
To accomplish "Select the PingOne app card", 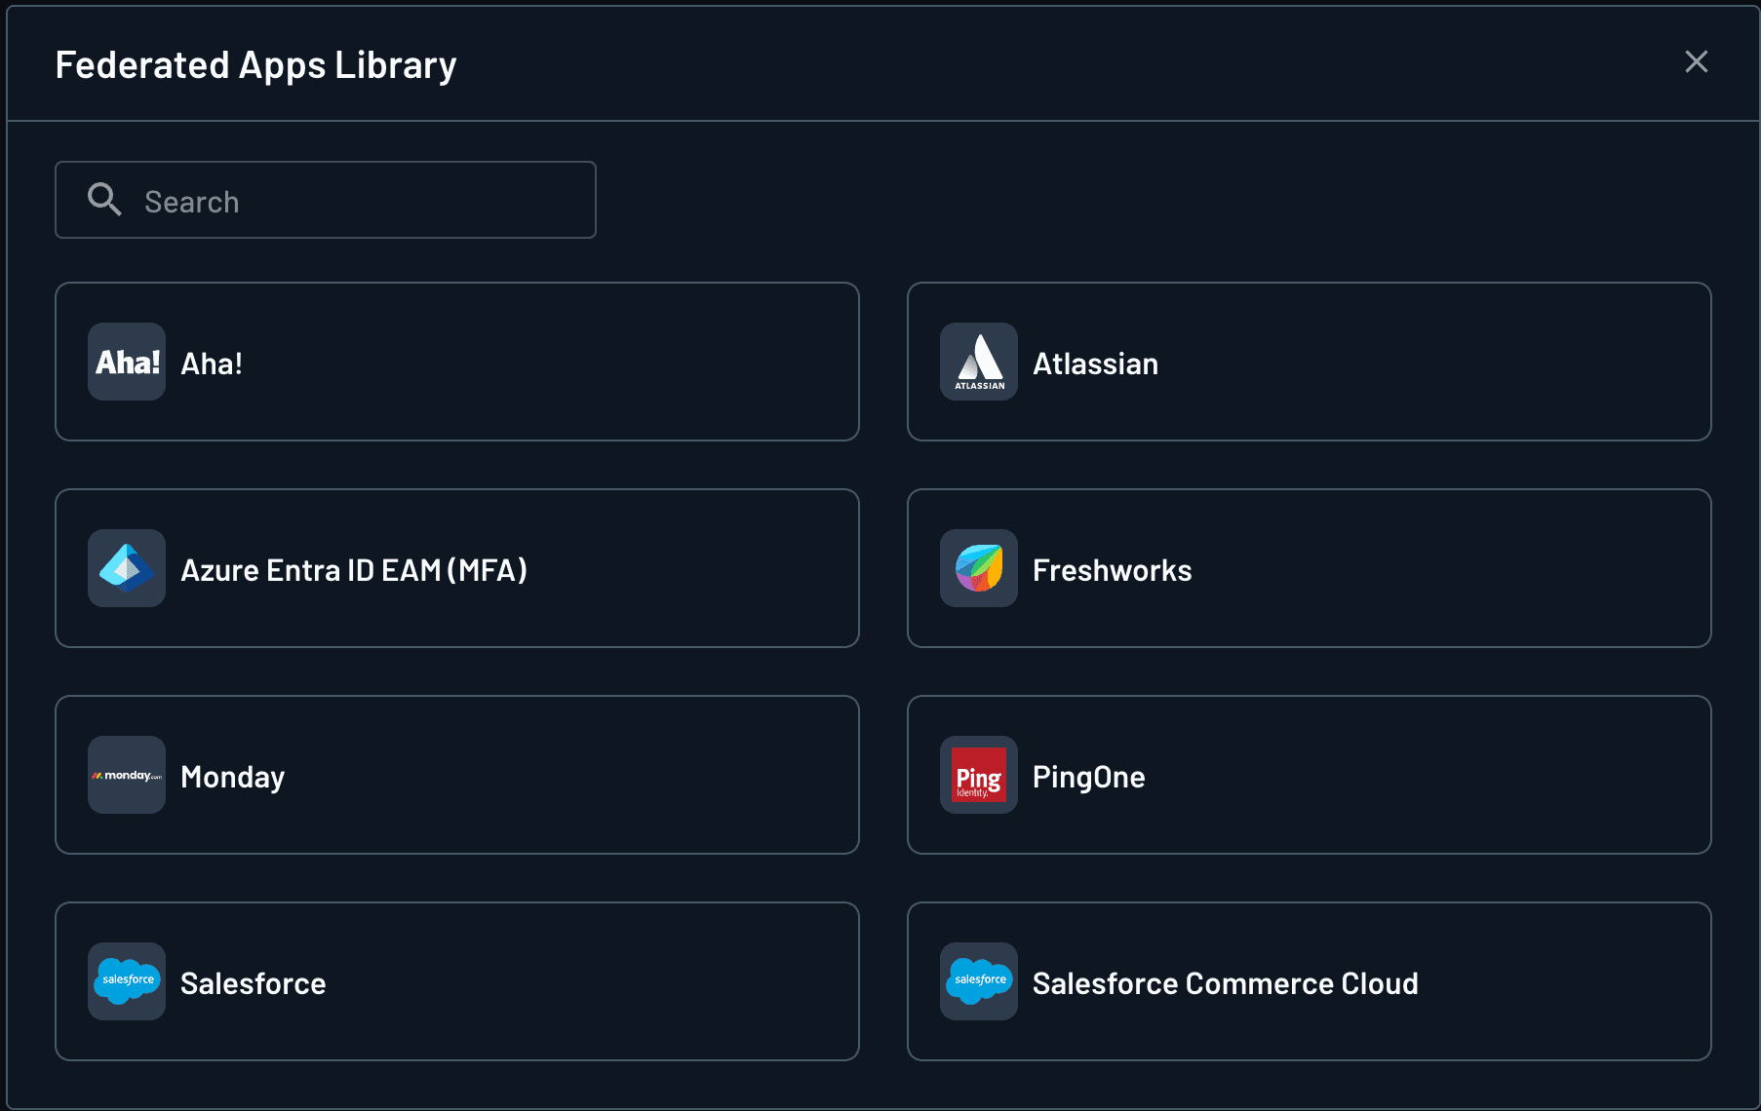I will (1309, 775).
